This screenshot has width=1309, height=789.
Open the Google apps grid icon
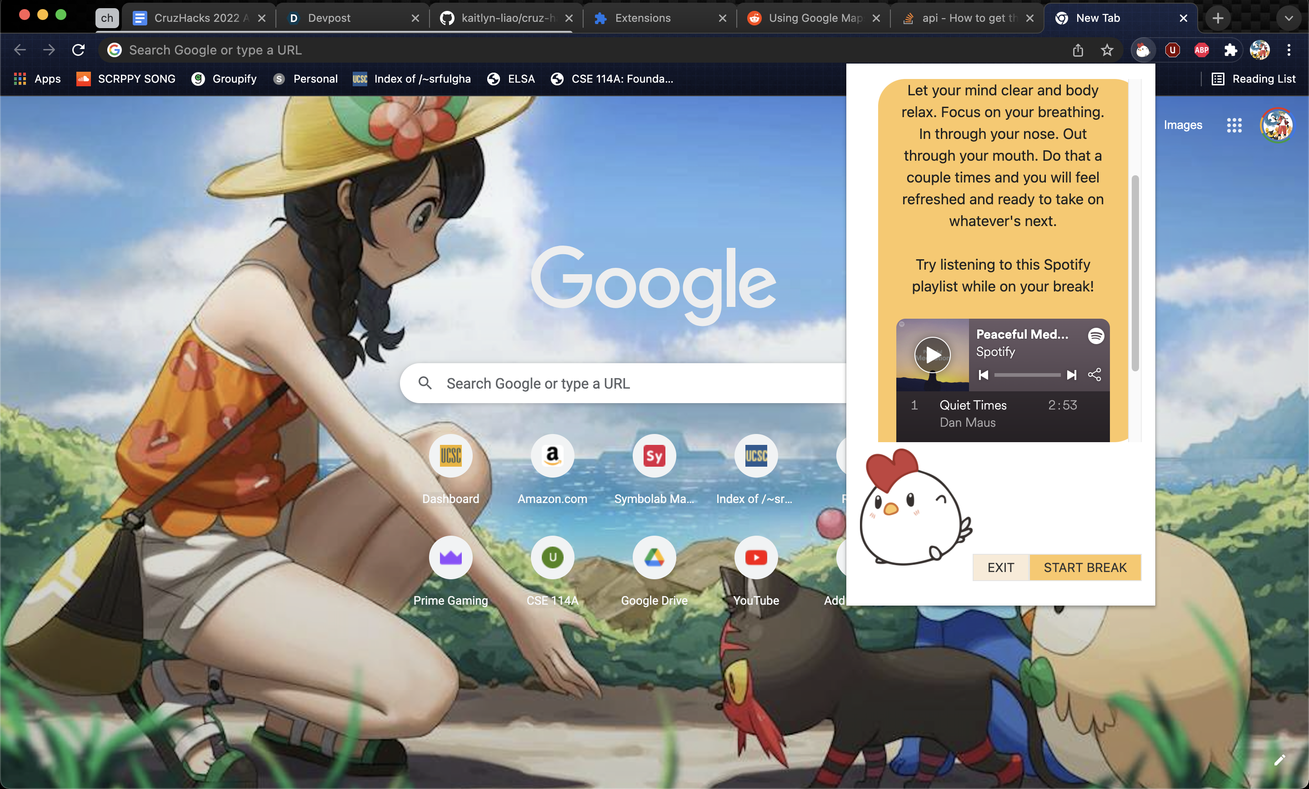[x=1234, y=125]
